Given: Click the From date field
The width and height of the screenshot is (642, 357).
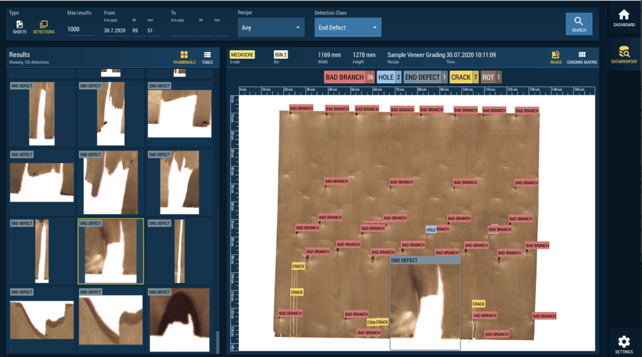Looking at the screenshot, I should [116, 30].
